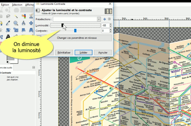Open presets menu arrow beside plus icon

click(x=109, y=19)
